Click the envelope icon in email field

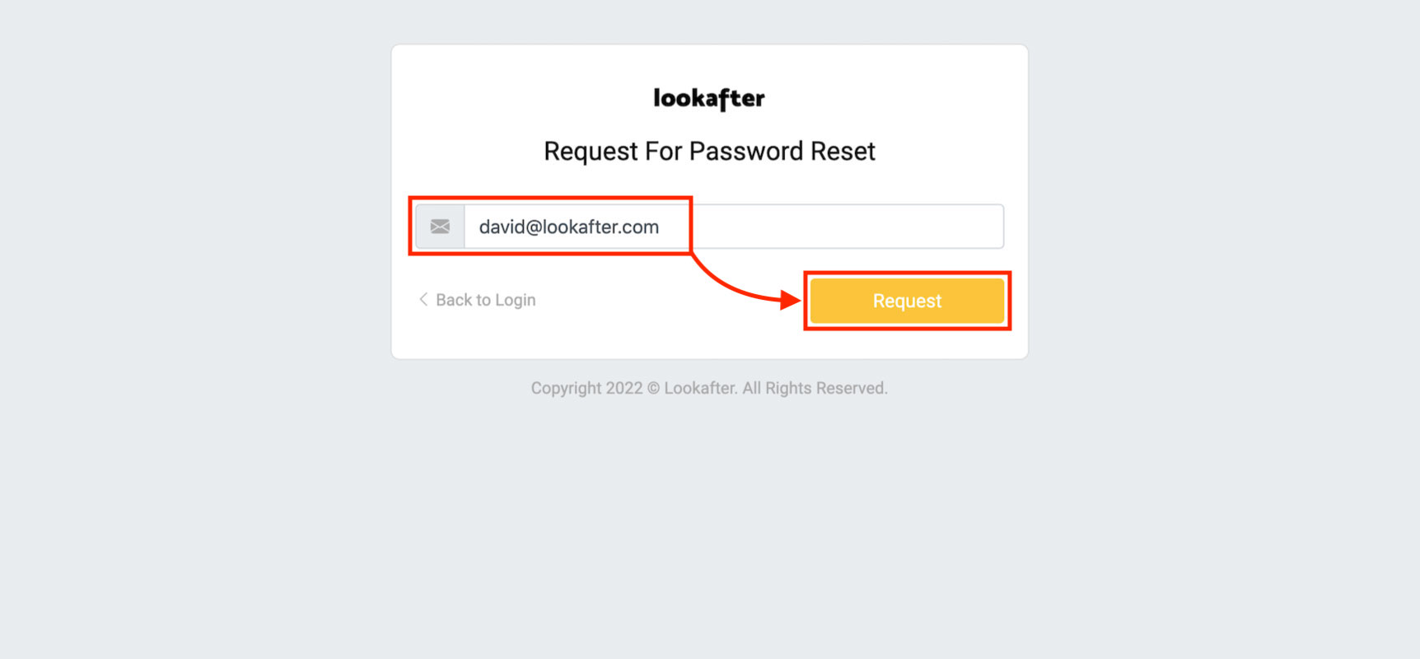tap(440, 227)
